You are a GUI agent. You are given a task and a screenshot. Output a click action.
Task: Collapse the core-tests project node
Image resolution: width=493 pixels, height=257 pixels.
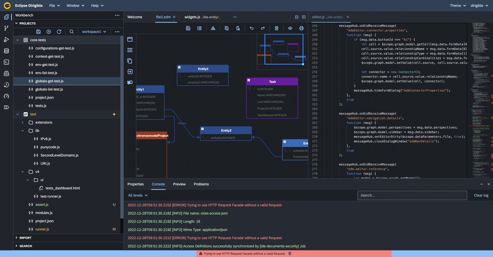tap(17, 40)
